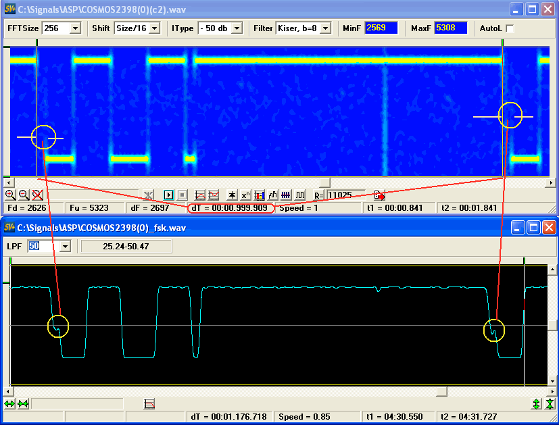Click the green horizontal expand arrows icon
The width and height of the screenshot is (559, 425).
9,404
